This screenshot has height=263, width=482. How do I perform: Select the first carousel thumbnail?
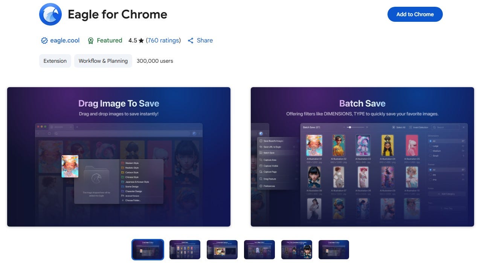148,249
